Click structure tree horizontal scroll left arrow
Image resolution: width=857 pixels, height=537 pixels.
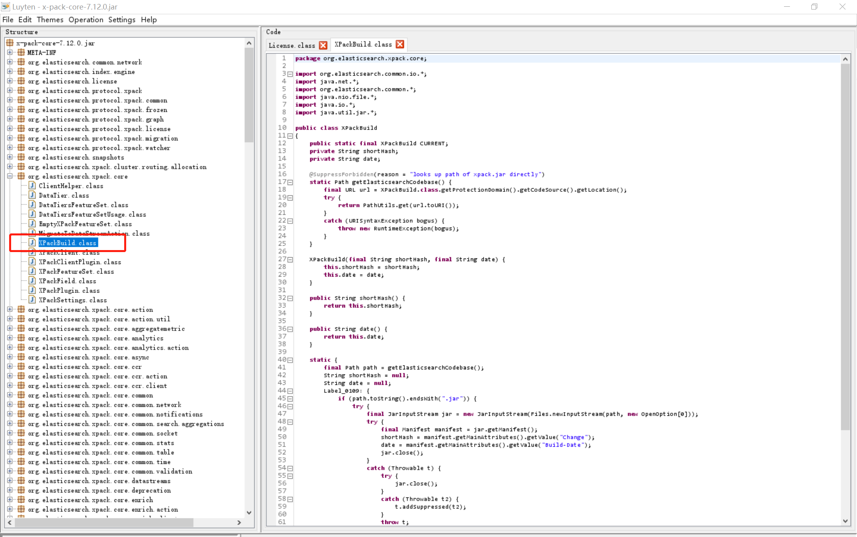(10, 522)
